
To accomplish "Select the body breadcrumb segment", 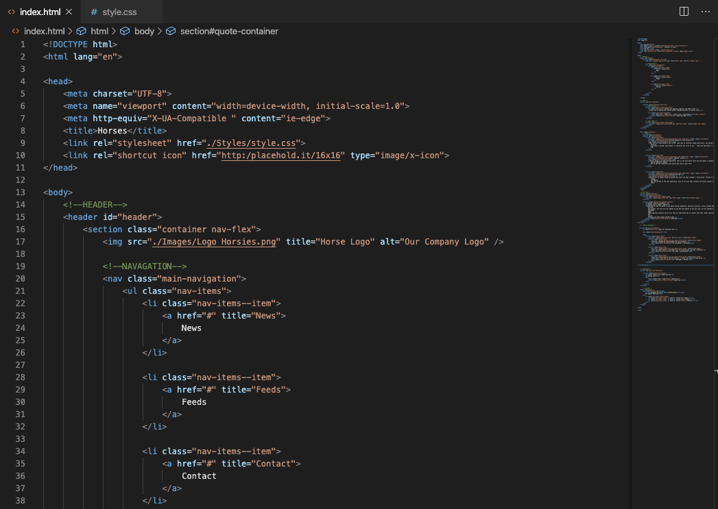I will [x=144, y=31].
